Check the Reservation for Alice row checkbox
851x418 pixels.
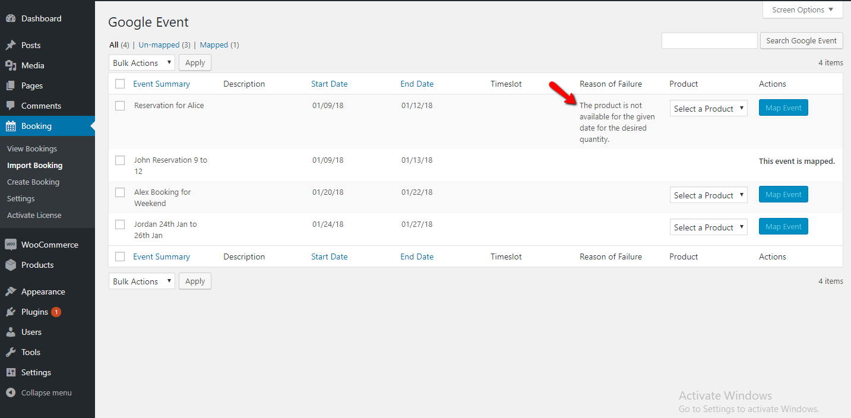pyautogui.click(x=120, y=106)
